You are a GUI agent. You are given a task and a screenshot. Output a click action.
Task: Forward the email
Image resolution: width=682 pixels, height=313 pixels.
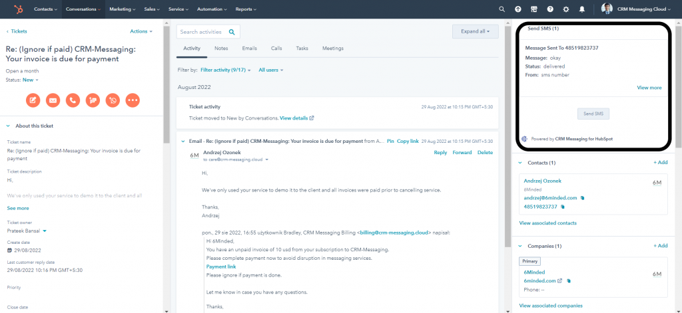tap(462, 152)
